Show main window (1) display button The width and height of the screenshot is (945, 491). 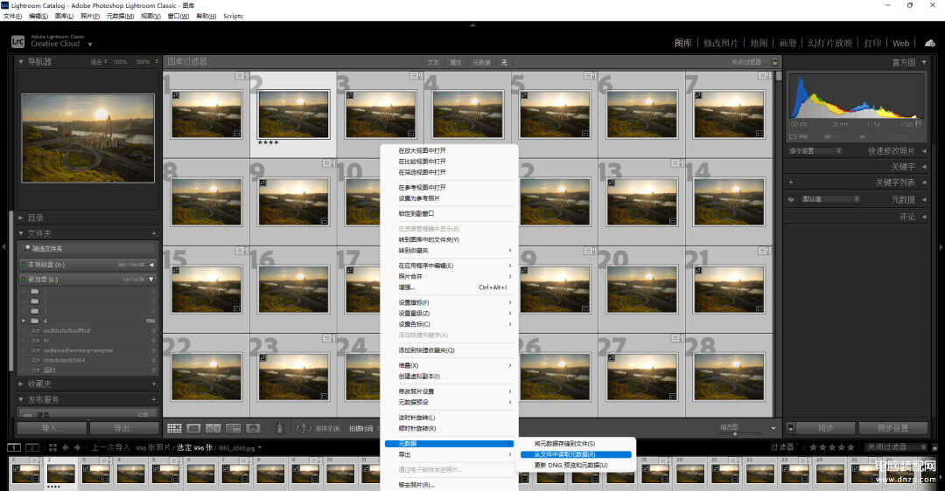[14, 447]
